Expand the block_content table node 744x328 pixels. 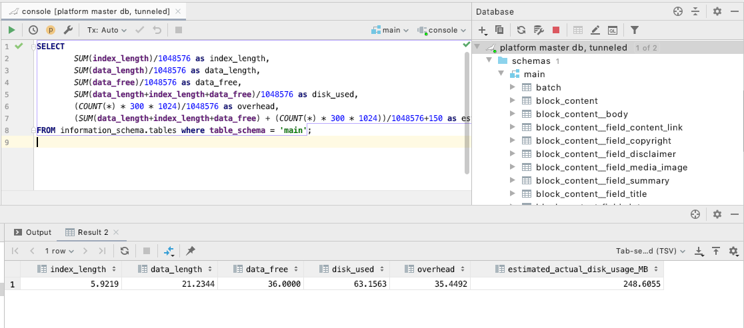click(x=513, y=100)
